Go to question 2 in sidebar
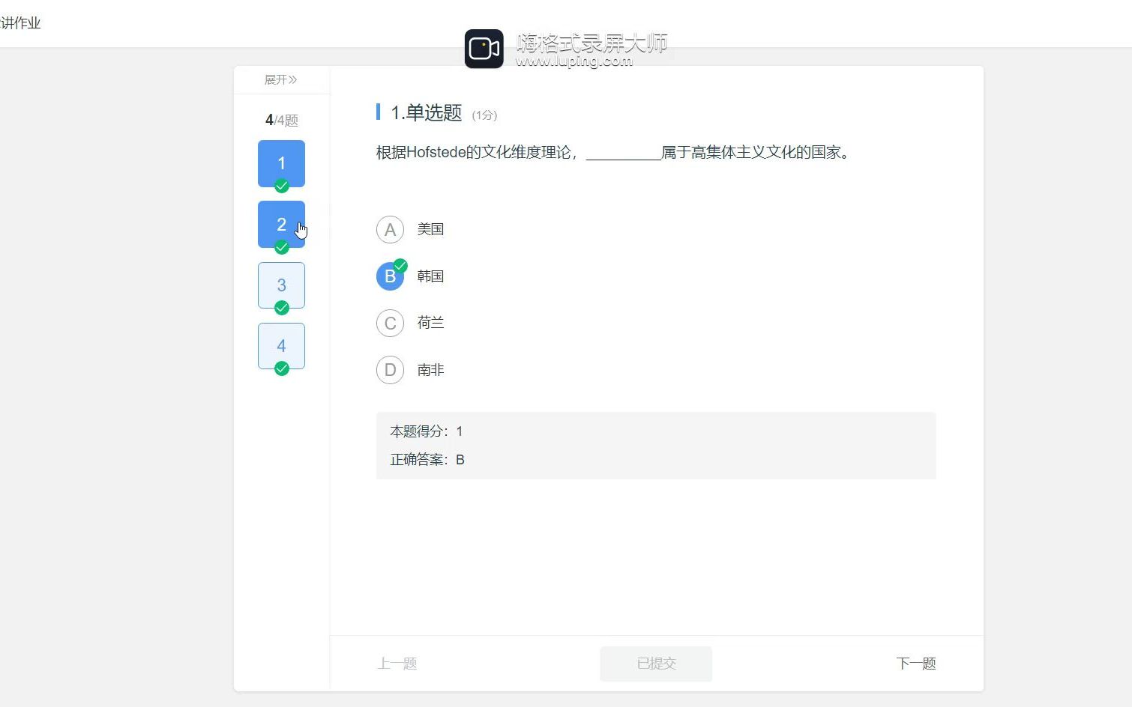Screen dimensions: 1132x707 tap(281, 224)
